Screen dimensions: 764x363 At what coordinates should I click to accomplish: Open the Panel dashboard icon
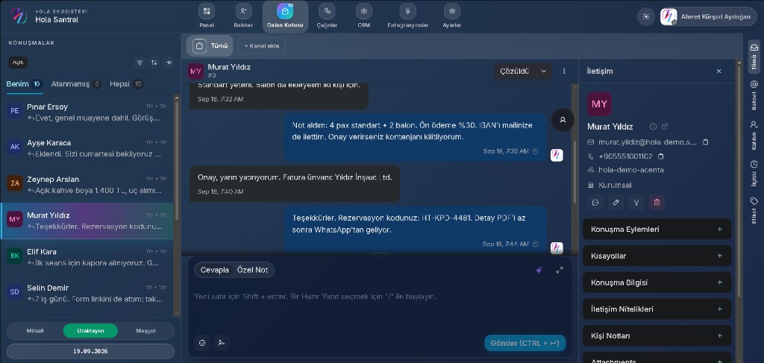tap(207, 11)
